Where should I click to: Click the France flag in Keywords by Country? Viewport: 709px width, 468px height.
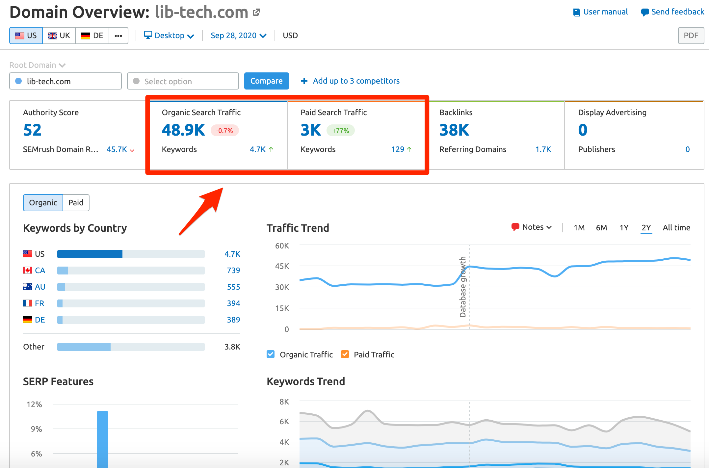pos(28,303)
